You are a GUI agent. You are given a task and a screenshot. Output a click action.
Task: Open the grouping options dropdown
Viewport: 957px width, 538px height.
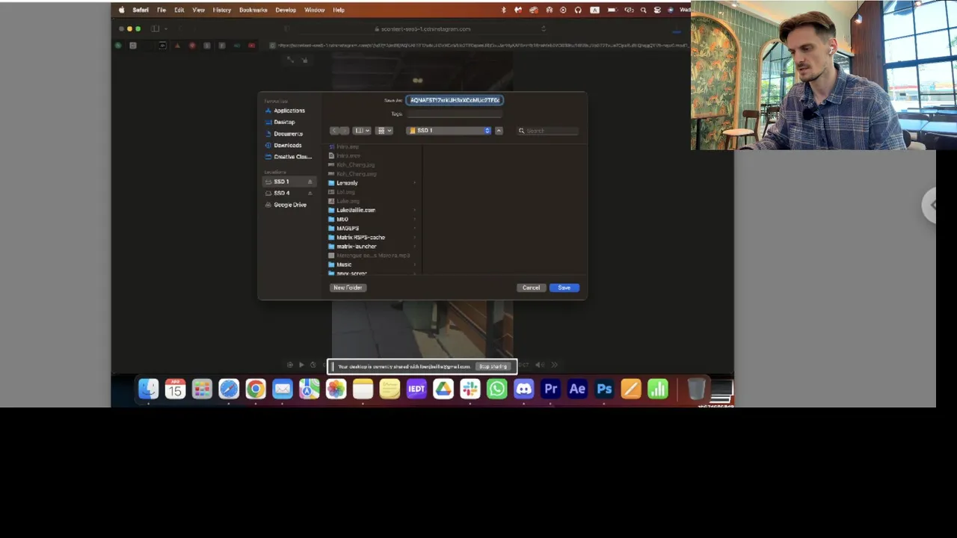pos(384,131)
